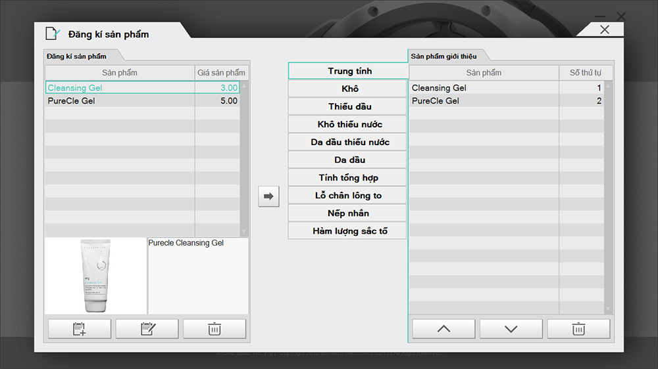Select the Nếp nhăn category
The height and width of the screenshot is (369, 658).
349,213
